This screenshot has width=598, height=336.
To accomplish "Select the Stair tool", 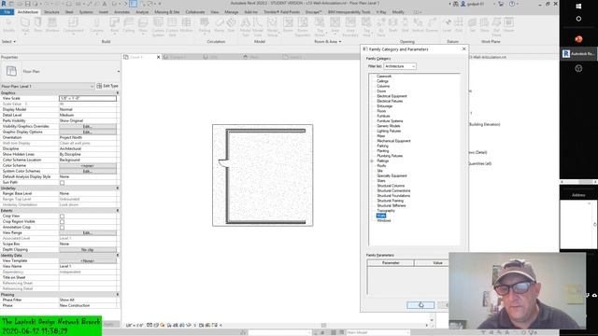I will [x=231, y=25].
